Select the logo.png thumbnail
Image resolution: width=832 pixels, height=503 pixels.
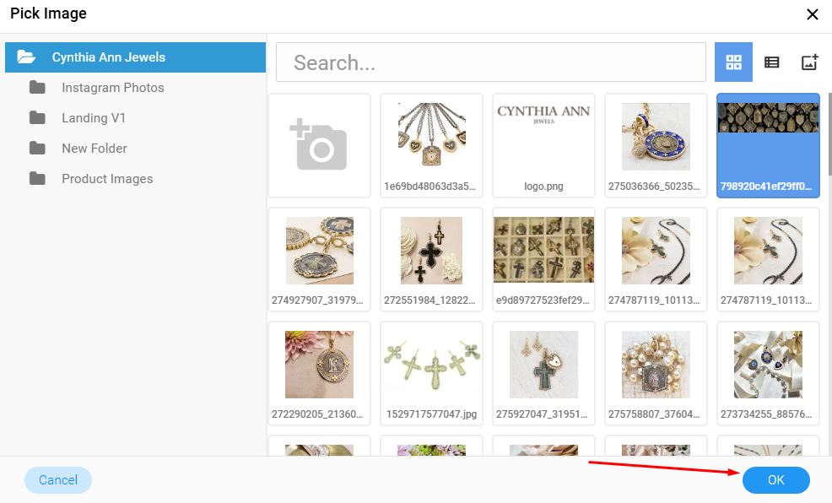coord(544,145)
